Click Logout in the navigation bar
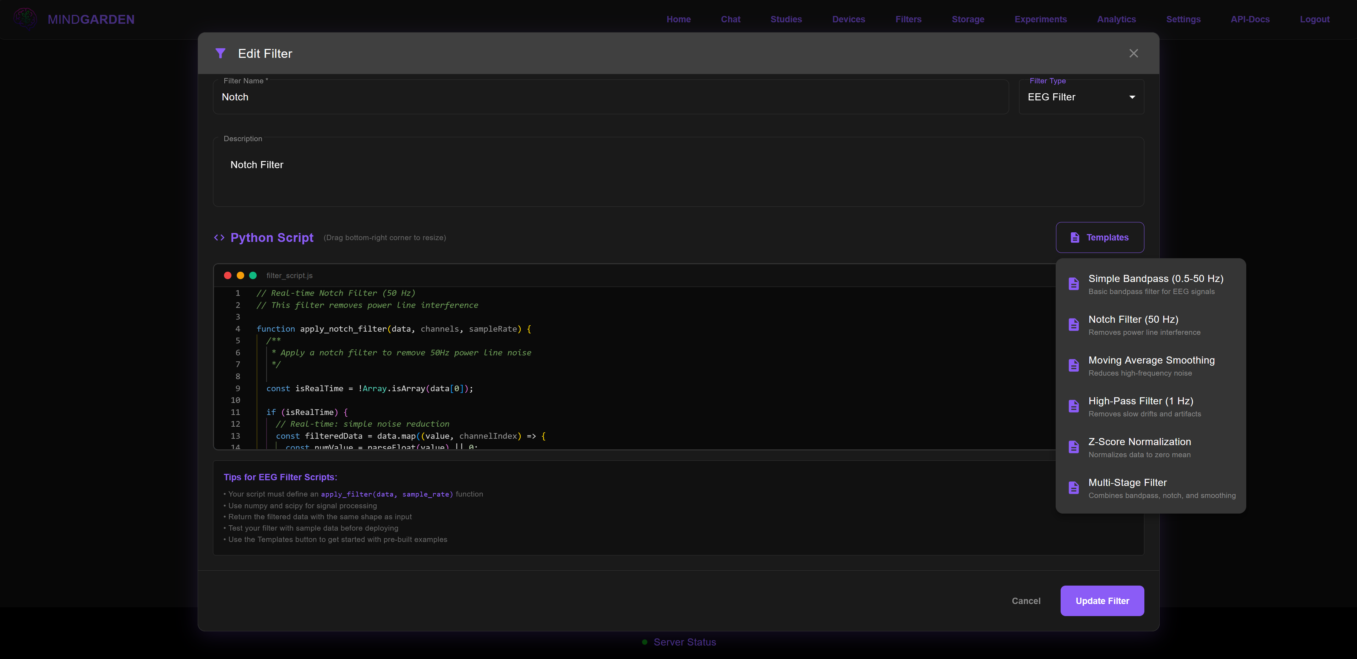Viewport: 1357px width, 659px height. pyautogui.click(x=1314, y=19)
